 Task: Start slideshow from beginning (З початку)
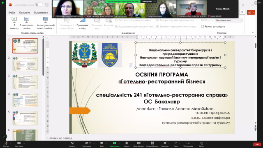point(14,23)
